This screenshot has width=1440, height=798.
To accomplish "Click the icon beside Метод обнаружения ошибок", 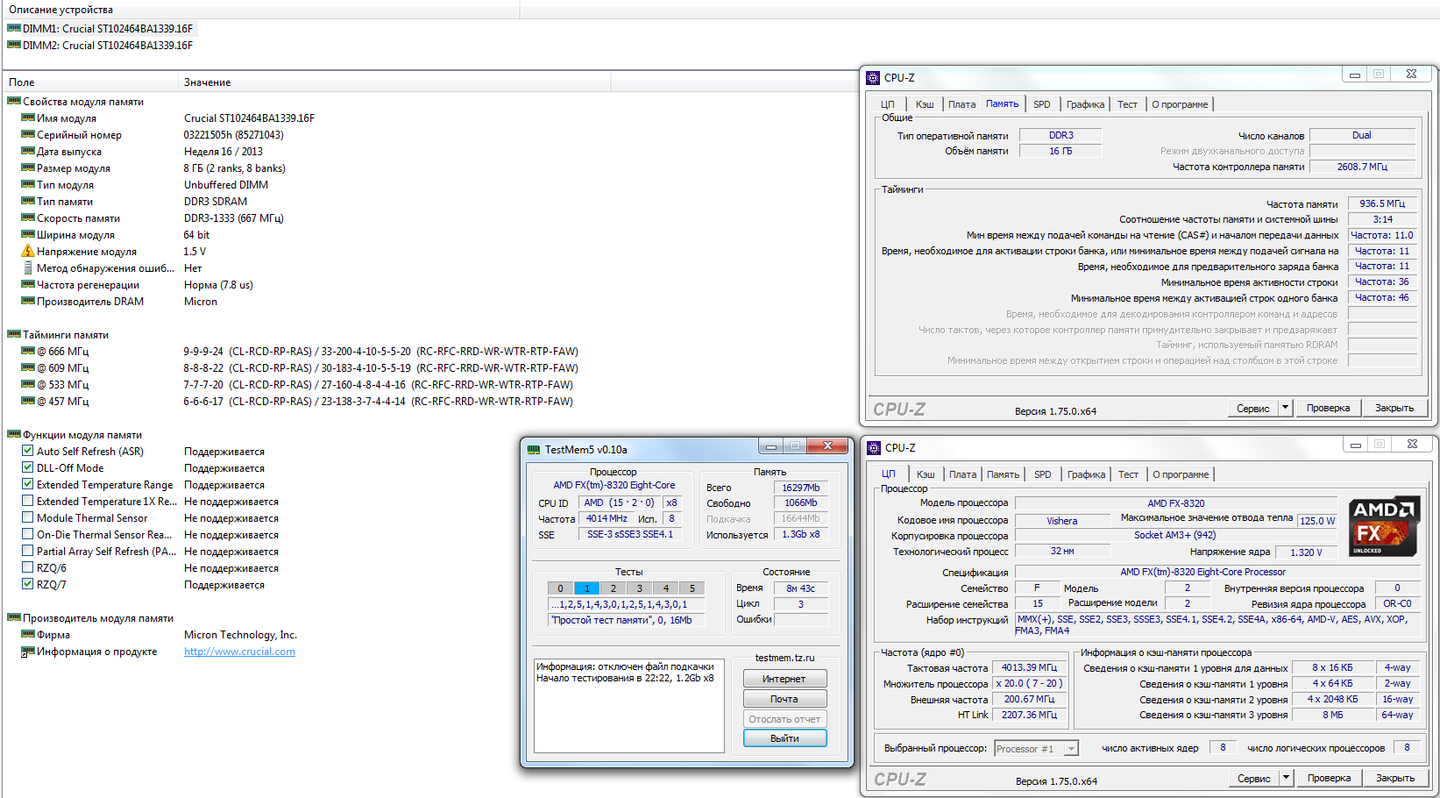I will 28,267.
